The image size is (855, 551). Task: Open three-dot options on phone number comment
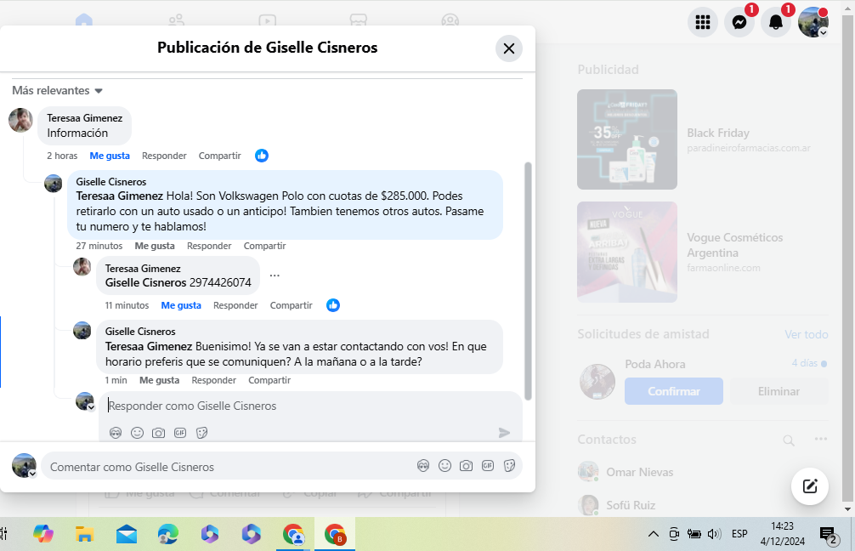[275, 275]
